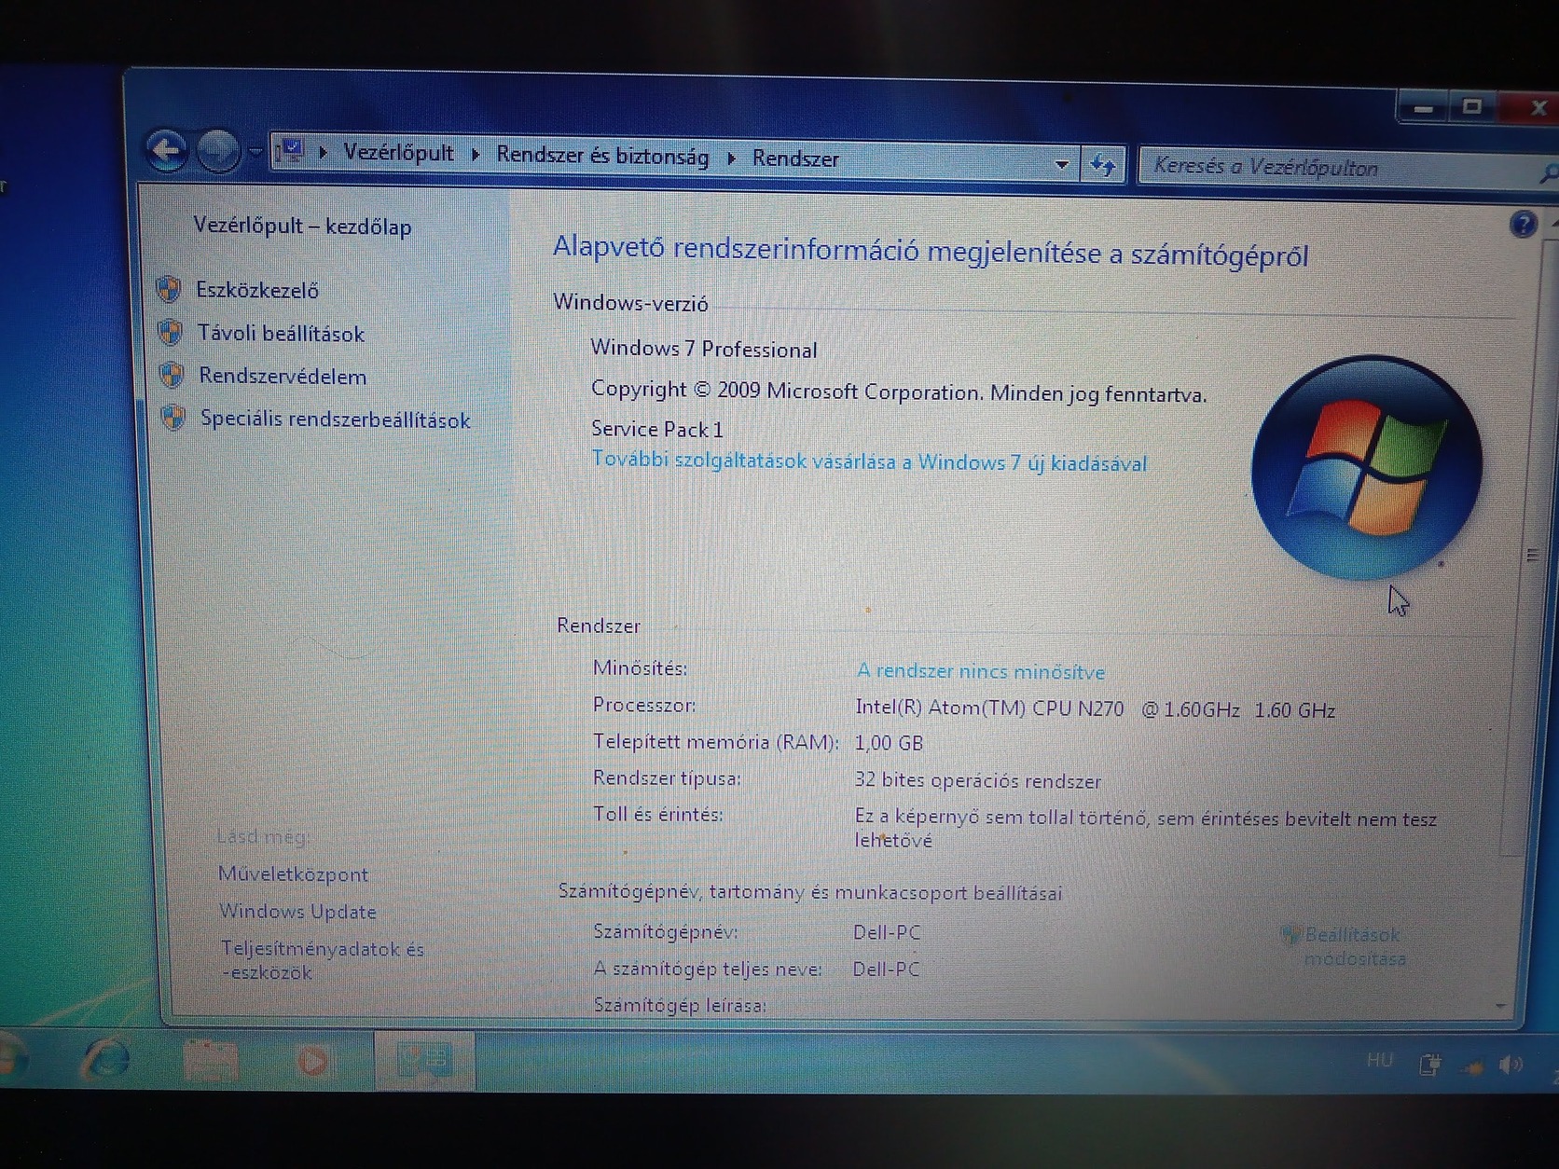Open Windows Explorer folder on the taskbar
Viewport: 1559px width, 1169px height.
[211, 1062]
